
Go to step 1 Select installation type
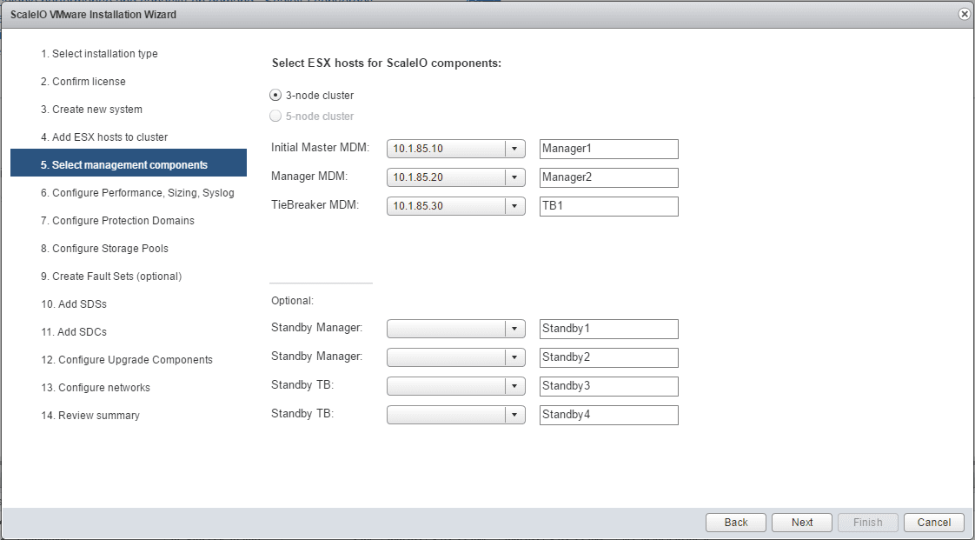99,54
